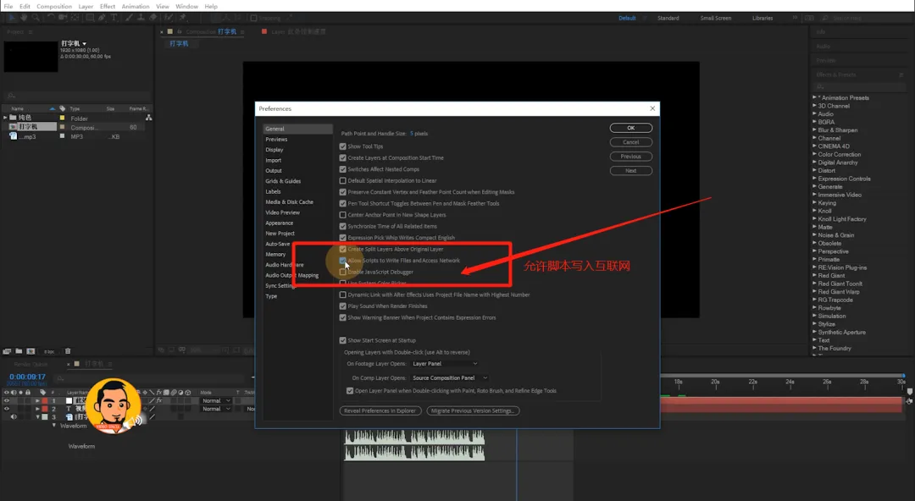This screenshot has height=501, width=915.
Task: Select the Selection arrow tool
Action: pos(12,18)
